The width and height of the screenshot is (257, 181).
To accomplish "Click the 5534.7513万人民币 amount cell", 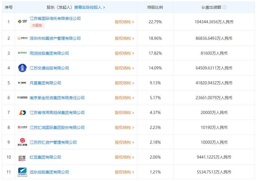I will 214,172.
